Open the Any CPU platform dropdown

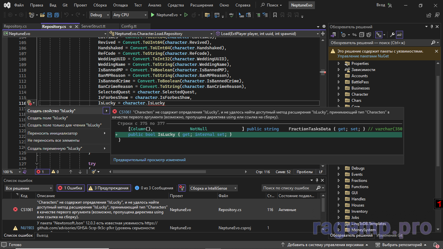pos(130,15)
